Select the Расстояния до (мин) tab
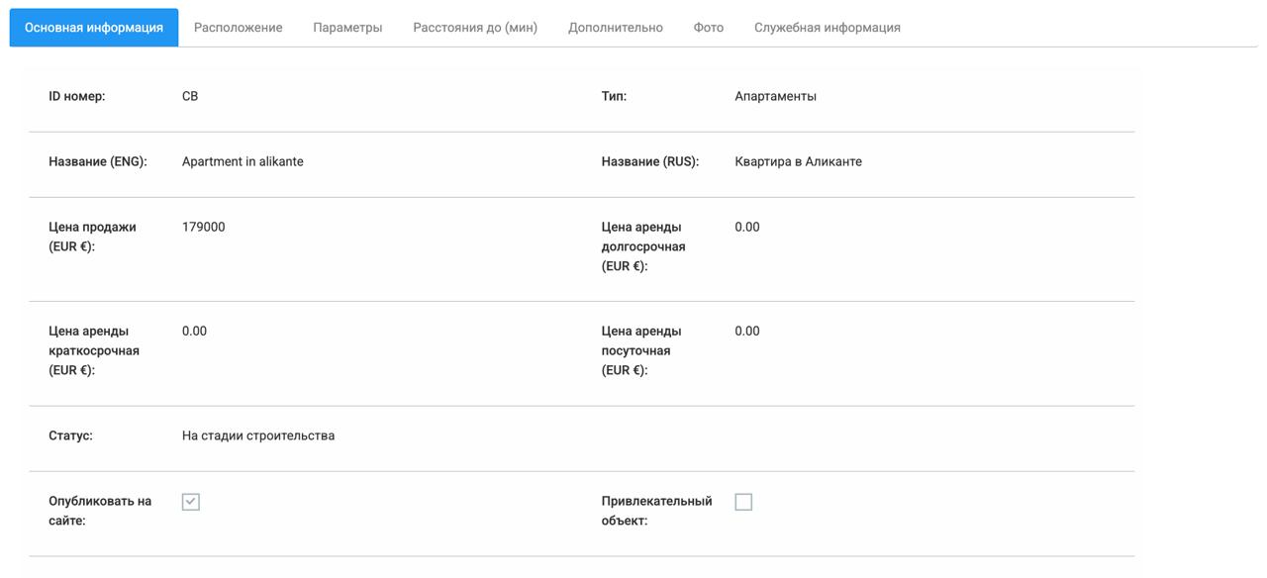Image resolution: width=1267 pixels, height=578 pixels. tap(473, 27)
